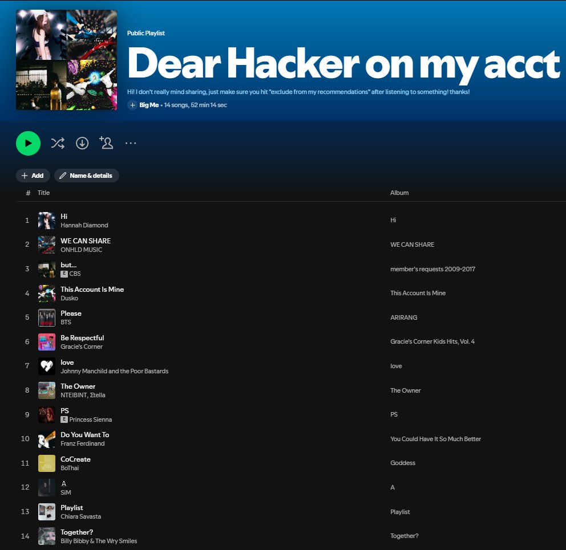566x550 pixels.
Task: Click the Title column header
Action: pyautogui.click(x=44, y=193)
